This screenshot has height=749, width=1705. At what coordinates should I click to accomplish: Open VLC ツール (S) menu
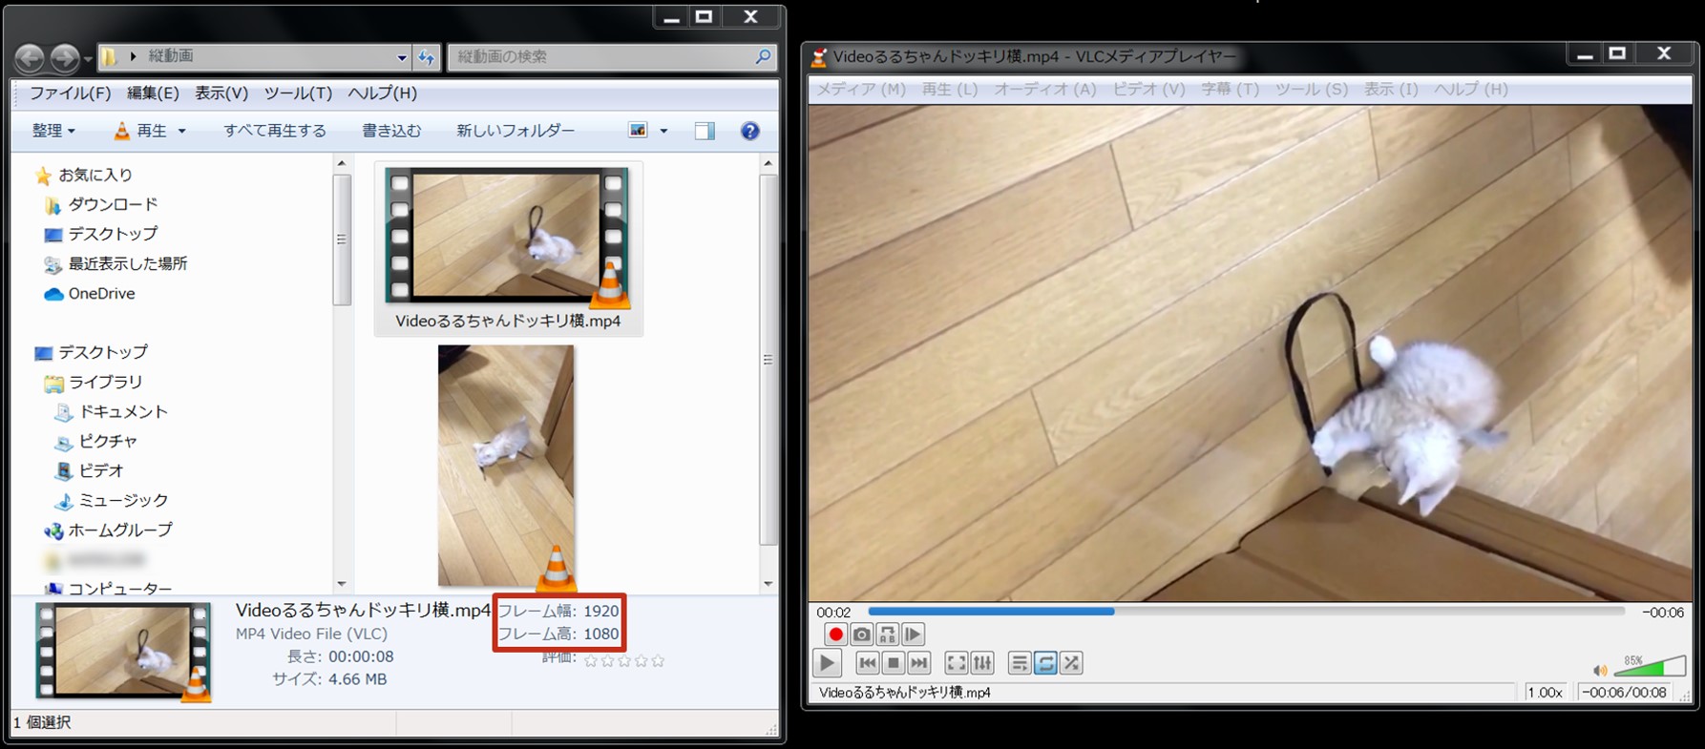(1312, 89)
